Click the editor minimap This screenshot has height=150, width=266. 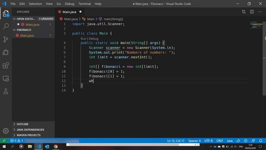click(x=256, y=25)
